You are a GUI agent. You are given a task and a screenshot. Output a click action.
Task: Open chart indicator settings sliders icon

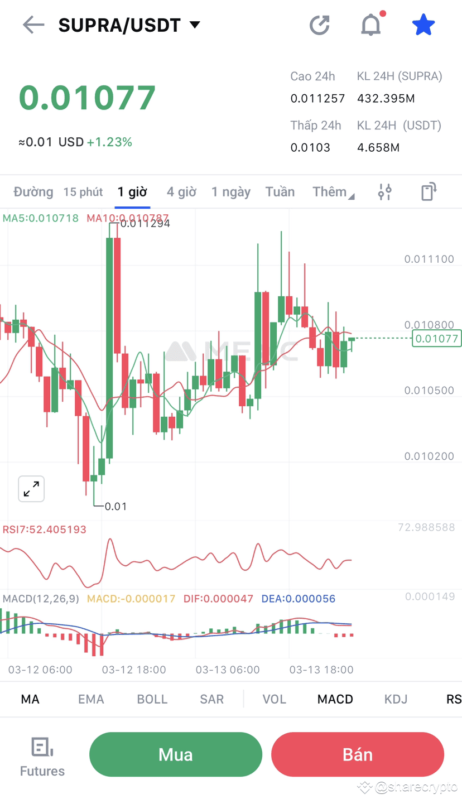pyautogui.click(x=385, y=192)
